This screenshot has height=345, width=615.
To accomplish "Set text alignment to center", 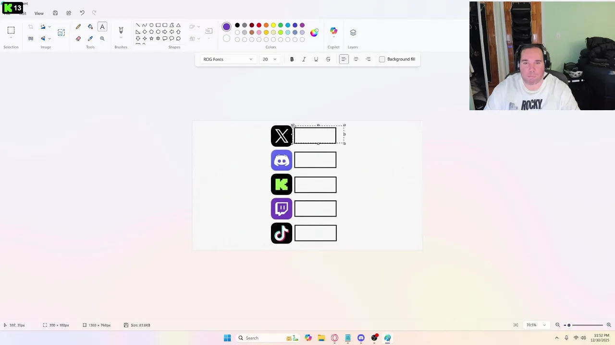I will (x=356, y=59).
